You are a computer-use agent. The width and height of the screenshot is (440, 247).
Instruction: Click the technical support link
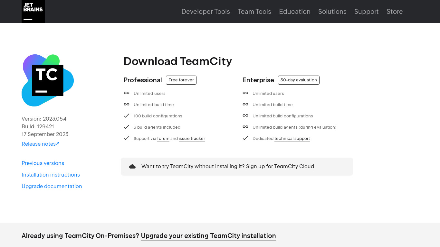[x=292, y=139]
